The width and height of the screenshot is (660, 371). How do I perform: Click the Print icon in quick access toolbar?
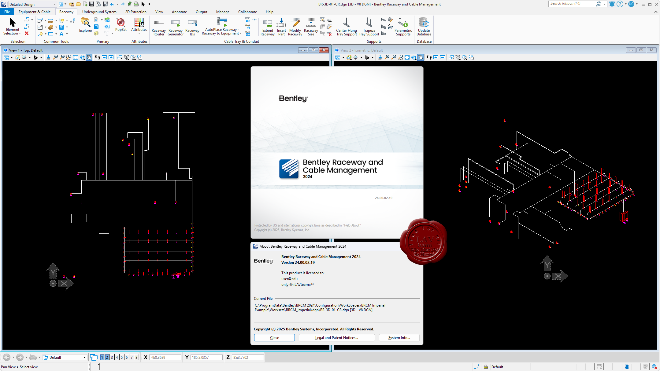[x=136, y=4]
